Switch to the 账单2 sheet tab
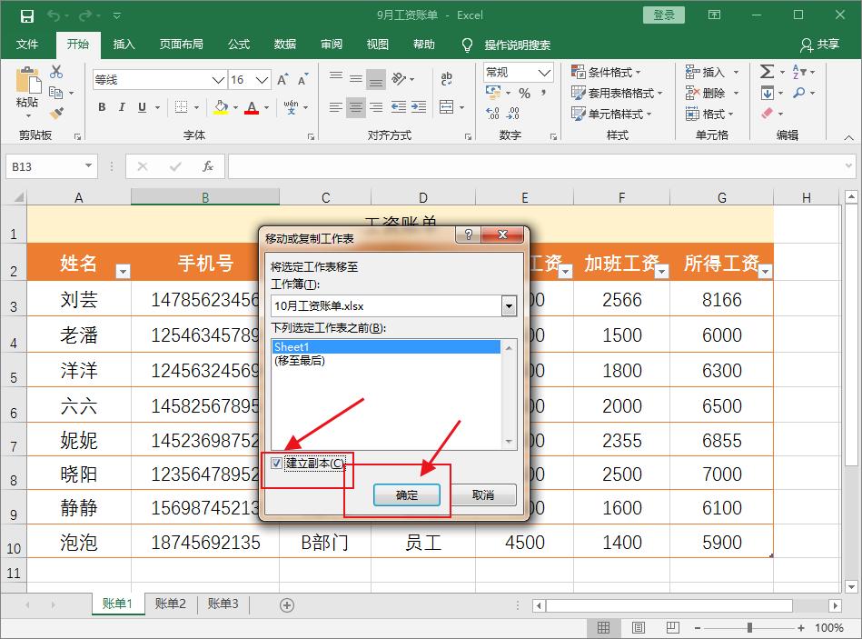 [170, 604]
